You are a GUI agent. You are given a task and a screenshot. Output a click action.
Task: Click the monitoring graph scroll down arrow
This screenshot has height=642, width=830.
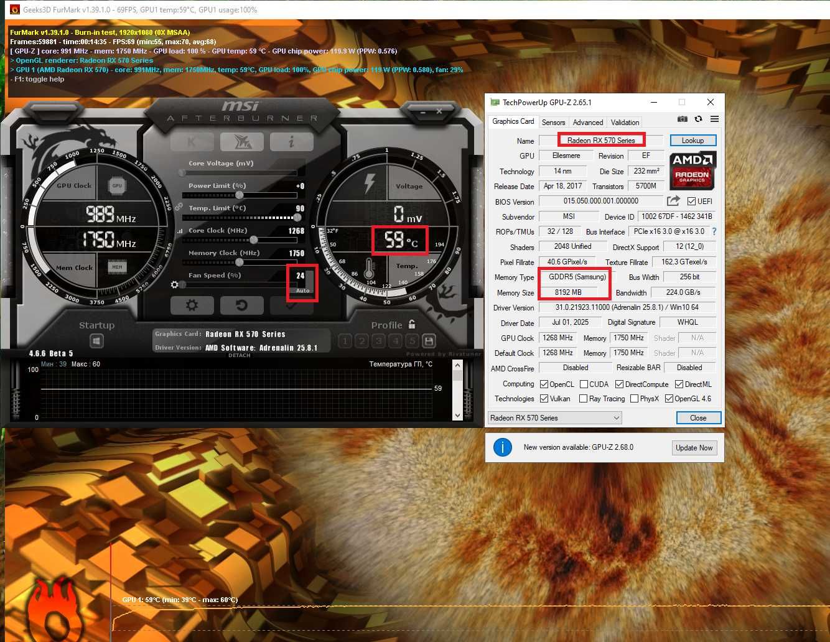(x=458, y=415)
